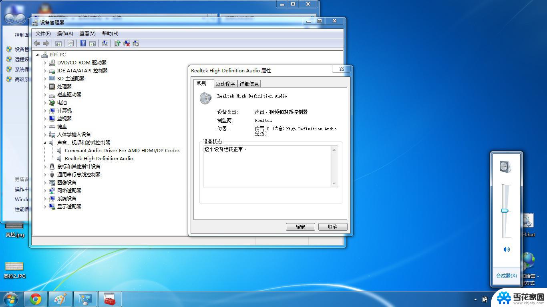The image size is (547, 307).
Task: Click the Back arrow in Device Manager toolbar
Action: [37, 43]
